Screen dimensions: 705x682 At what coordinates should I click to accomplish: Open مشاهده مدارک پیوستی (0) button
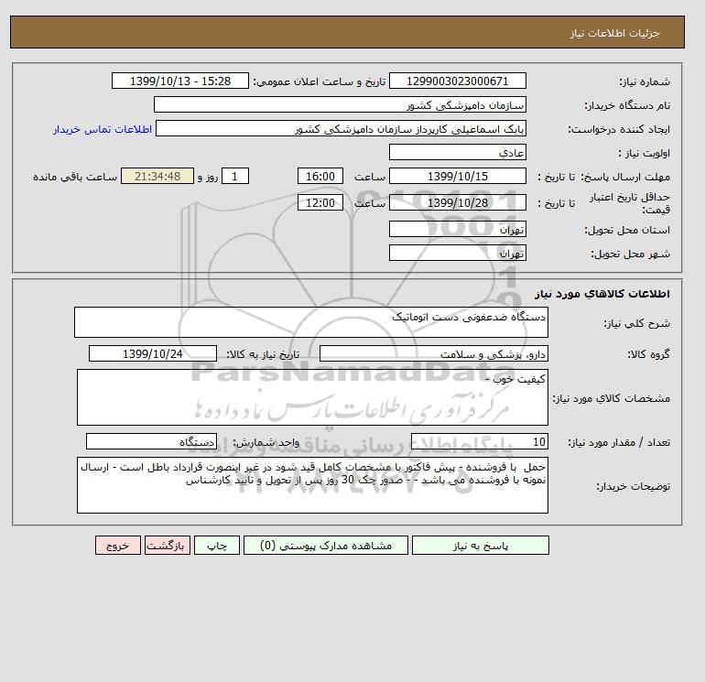[x=326, y=545]
